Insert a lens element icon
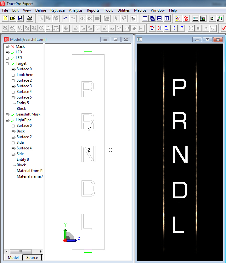 click(x=152, y=28)
